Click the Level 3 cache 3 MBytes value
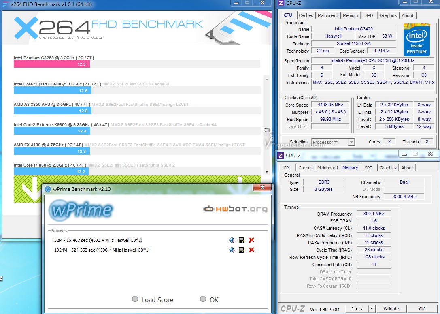This screenshot has width=440, height=314. point(394,126)
